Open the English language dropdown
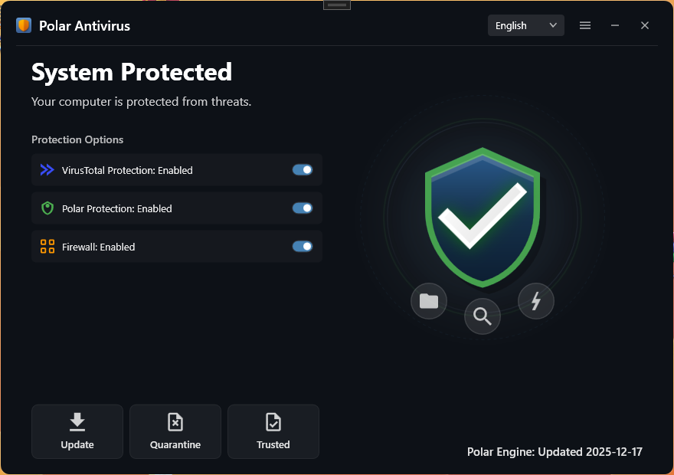 tap(526, 25)
